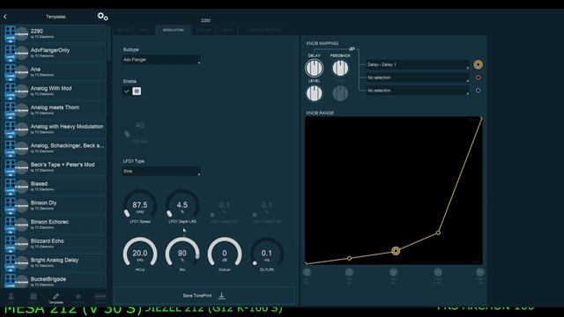Screen dimensions: 564x317
Task: Click the download icon beside Save TonePrint
Action: [x=221, y=296]
